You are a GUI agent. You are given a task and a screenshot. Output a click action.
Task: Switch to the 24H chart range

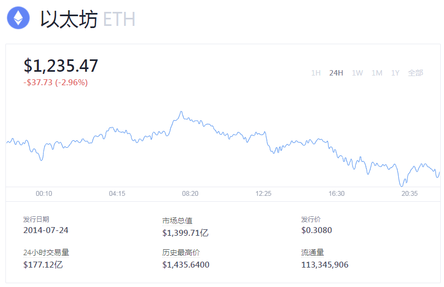[336, 73]
